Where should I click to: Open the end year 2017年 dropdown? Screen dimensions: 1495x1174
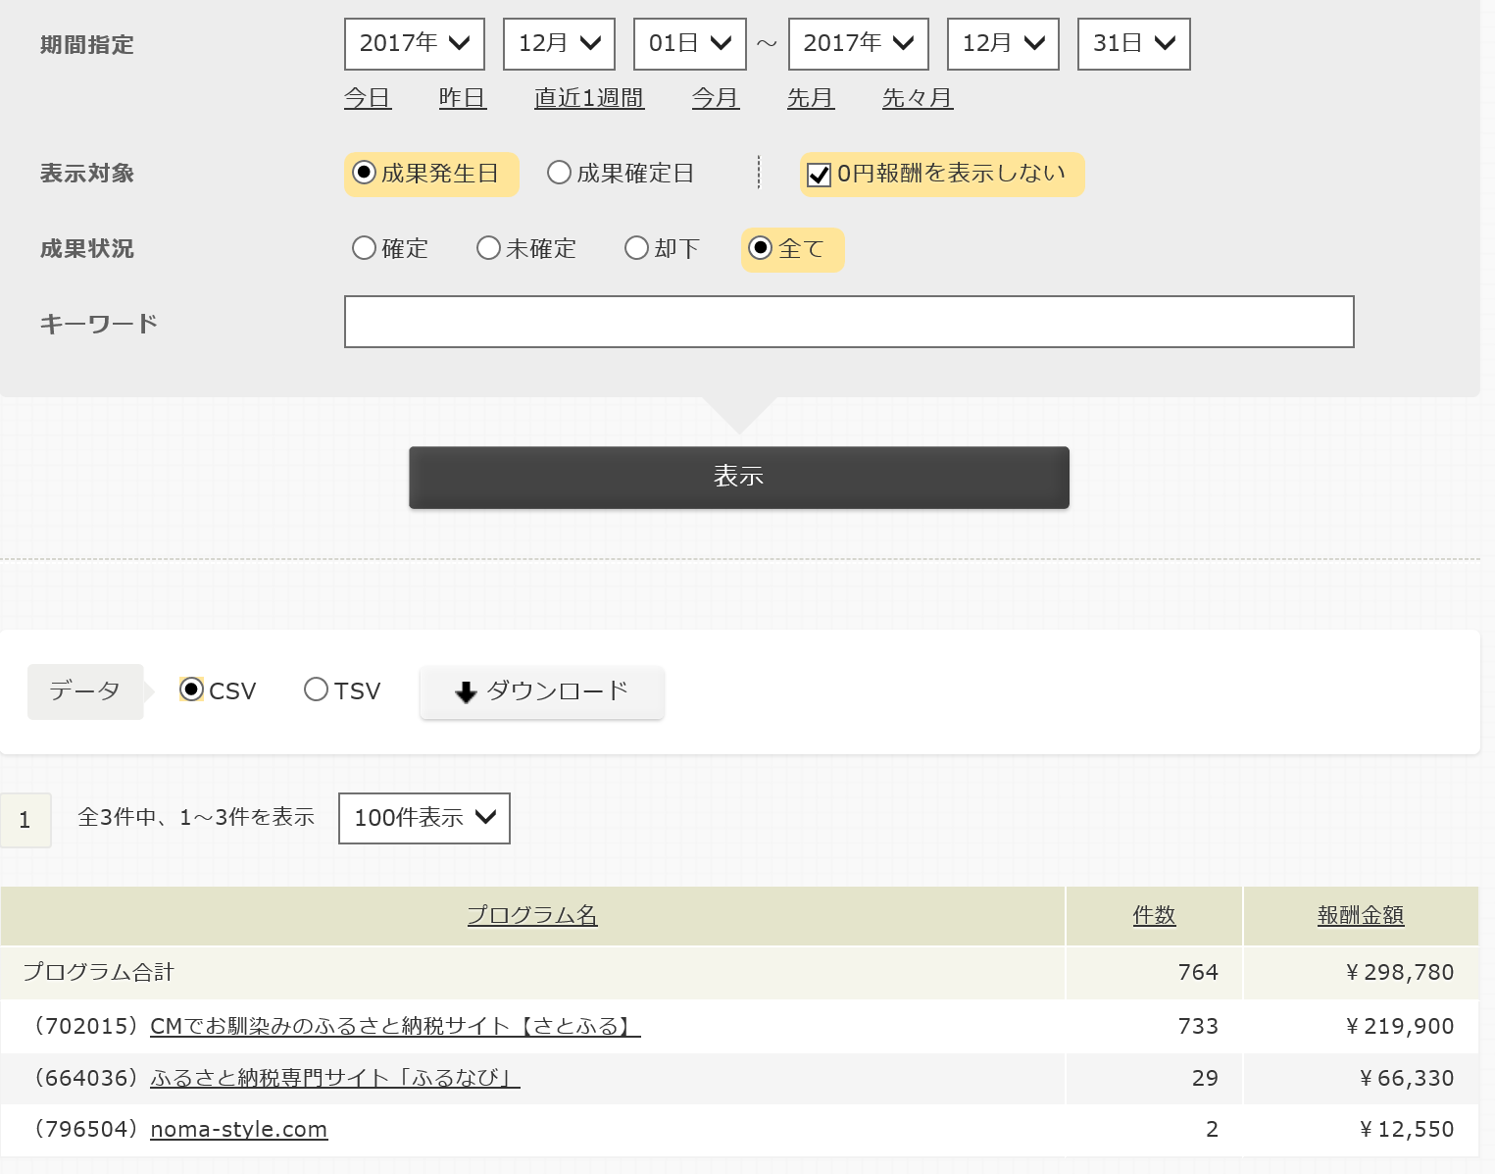pyautogui.click(x=859, y=44)
